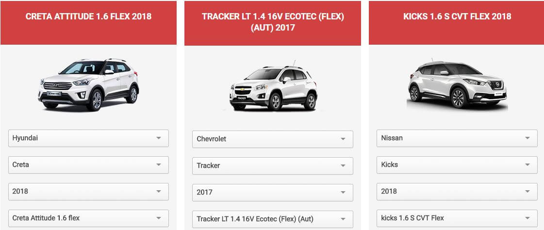Expand the 2018 year dropdown under Kicks
Image resolution: width=544 pixels, height=230 pixels.
[457, 192]
